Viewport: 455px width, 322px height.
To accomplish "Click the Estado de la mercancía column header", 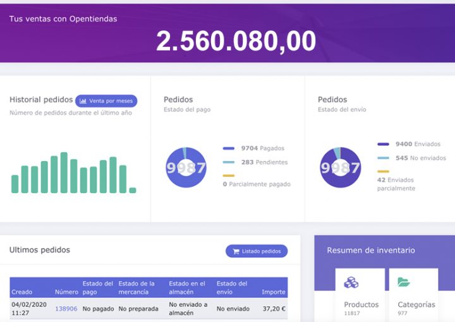I will click(x=136, y=287).
